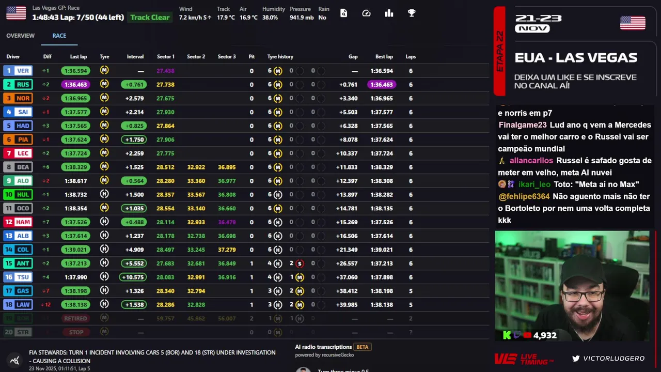Screen dimensions: 661x372
Task: Click the hard tyre icon in ALB row
Action: (x=104, y=236)
